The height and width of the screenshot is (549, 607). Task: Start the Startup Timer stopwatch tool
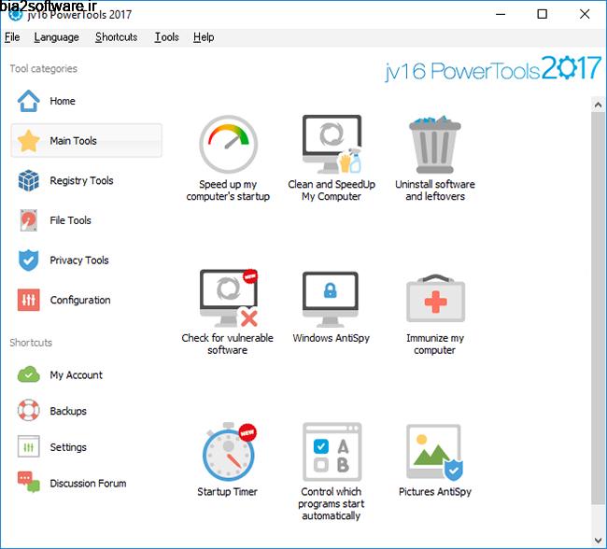pyautogui.click(x=228, y=453)
